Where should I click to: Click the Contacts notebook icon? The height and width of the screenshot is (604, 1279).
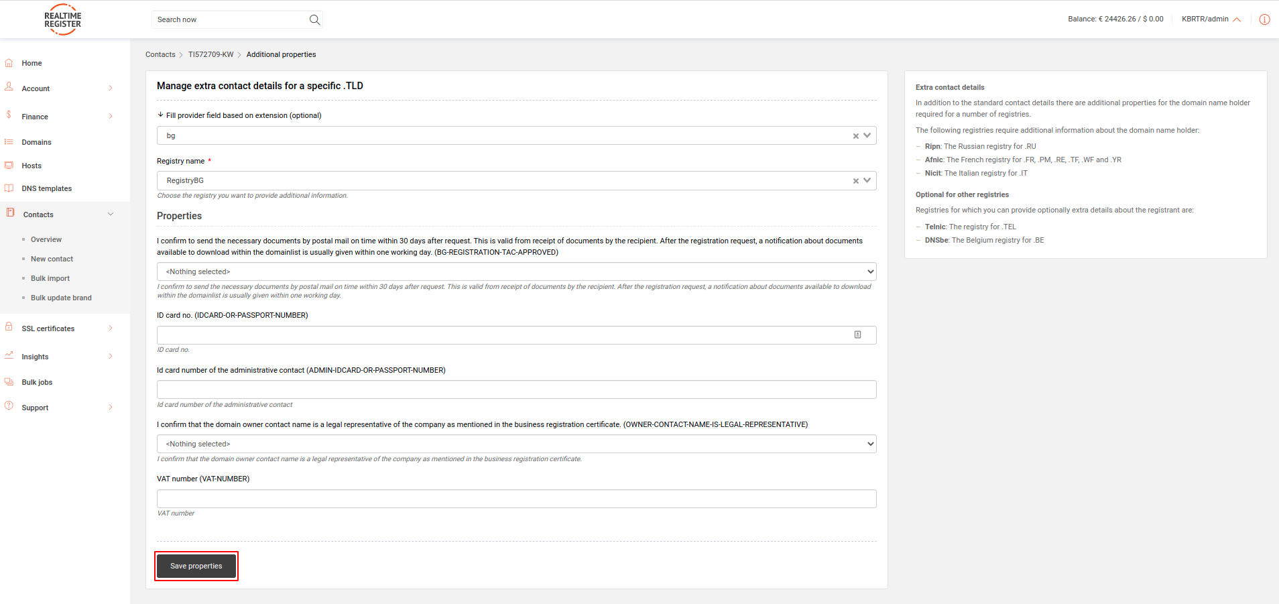pyautogui.click(x=10, y=213)
